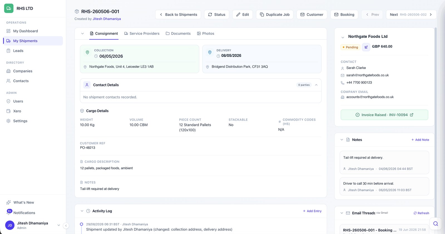This screenshot has height=234, width=445.
Task: Collapse the Email Threads panel chevron
Action: (342, 213)
